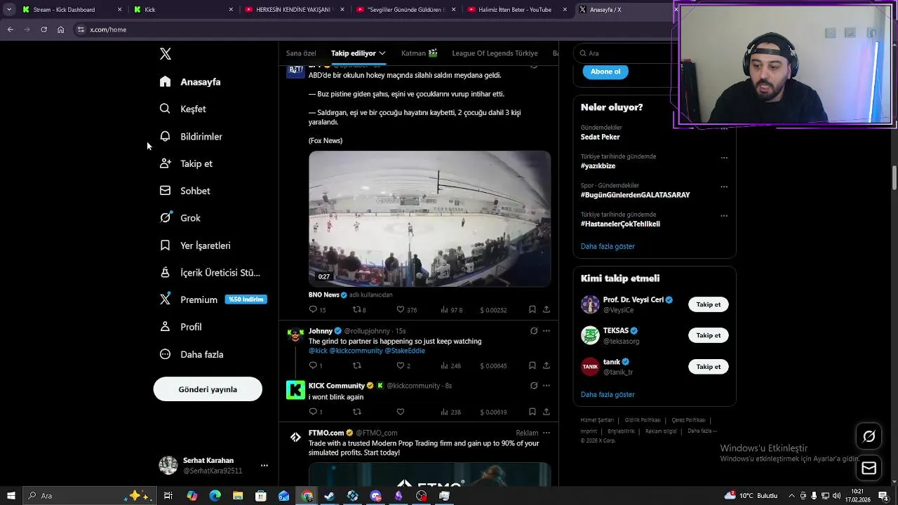Screen dimensions: 898x505
Task: Click Daha fazla göster under Kimi takip etmeli
Action: coord(608,395)
